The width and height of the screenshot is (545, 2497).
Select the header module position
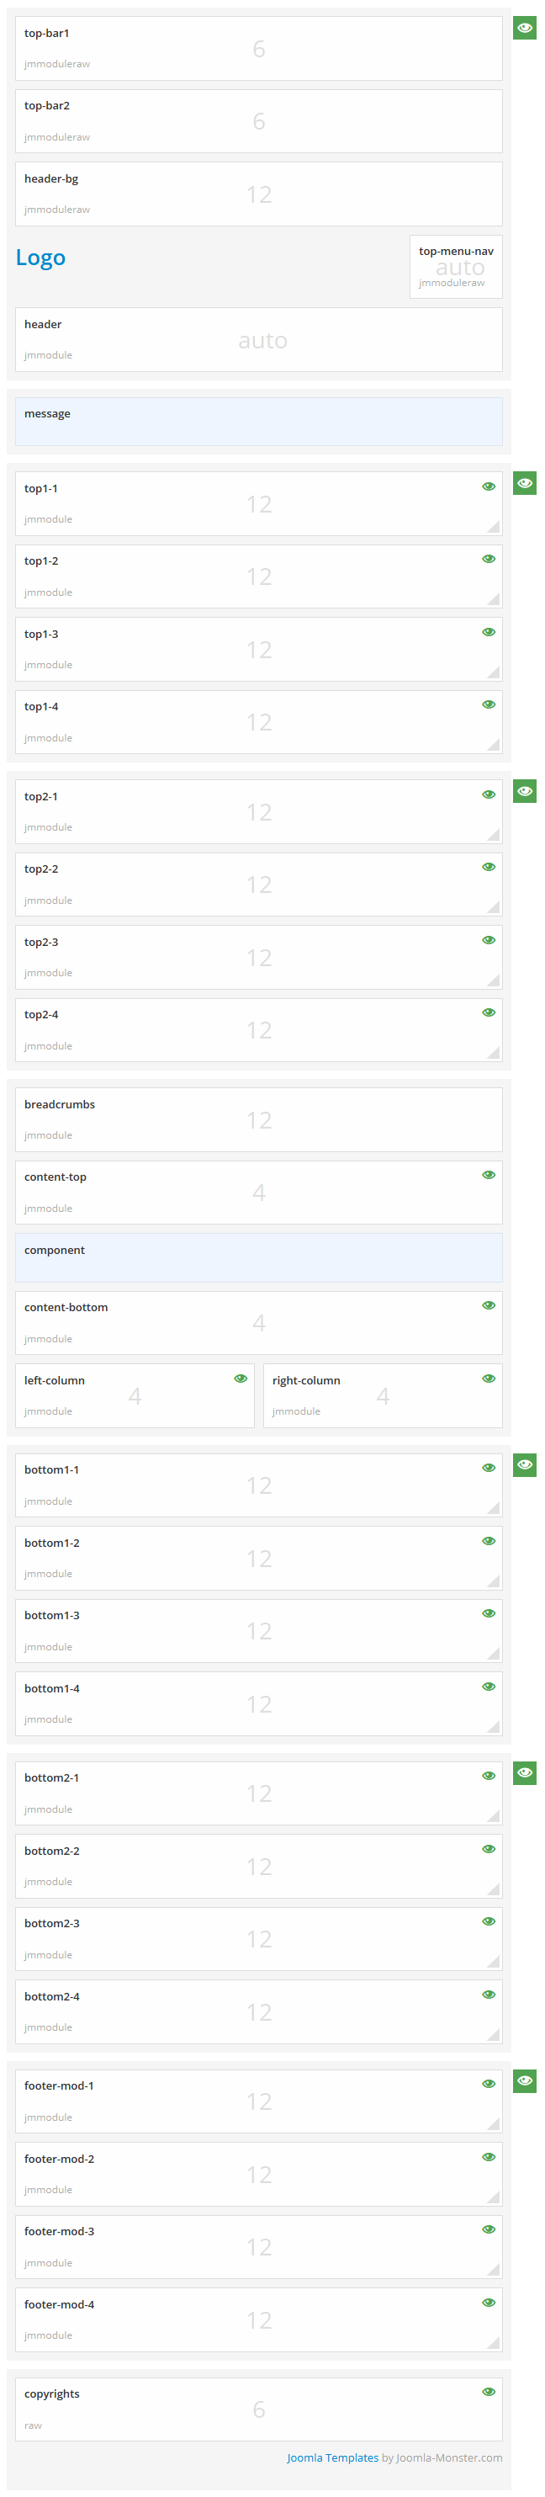[258, 339]
